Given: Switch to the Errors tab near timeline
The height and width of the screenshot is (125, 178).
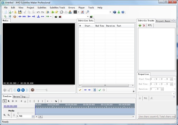Looking at the screenshot, I should point(17,96).
